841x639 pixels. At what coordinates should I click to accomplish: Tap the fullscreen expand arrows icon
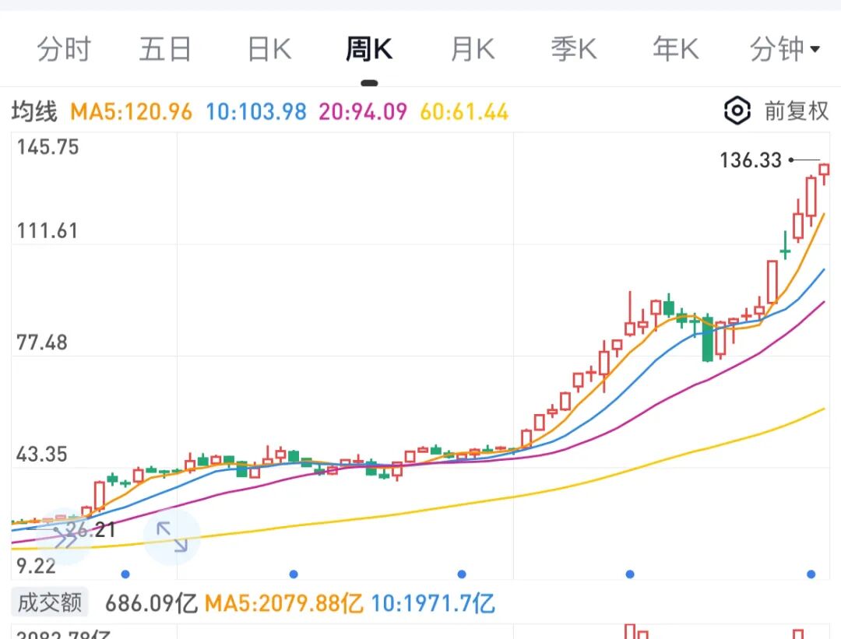point(171,537)
